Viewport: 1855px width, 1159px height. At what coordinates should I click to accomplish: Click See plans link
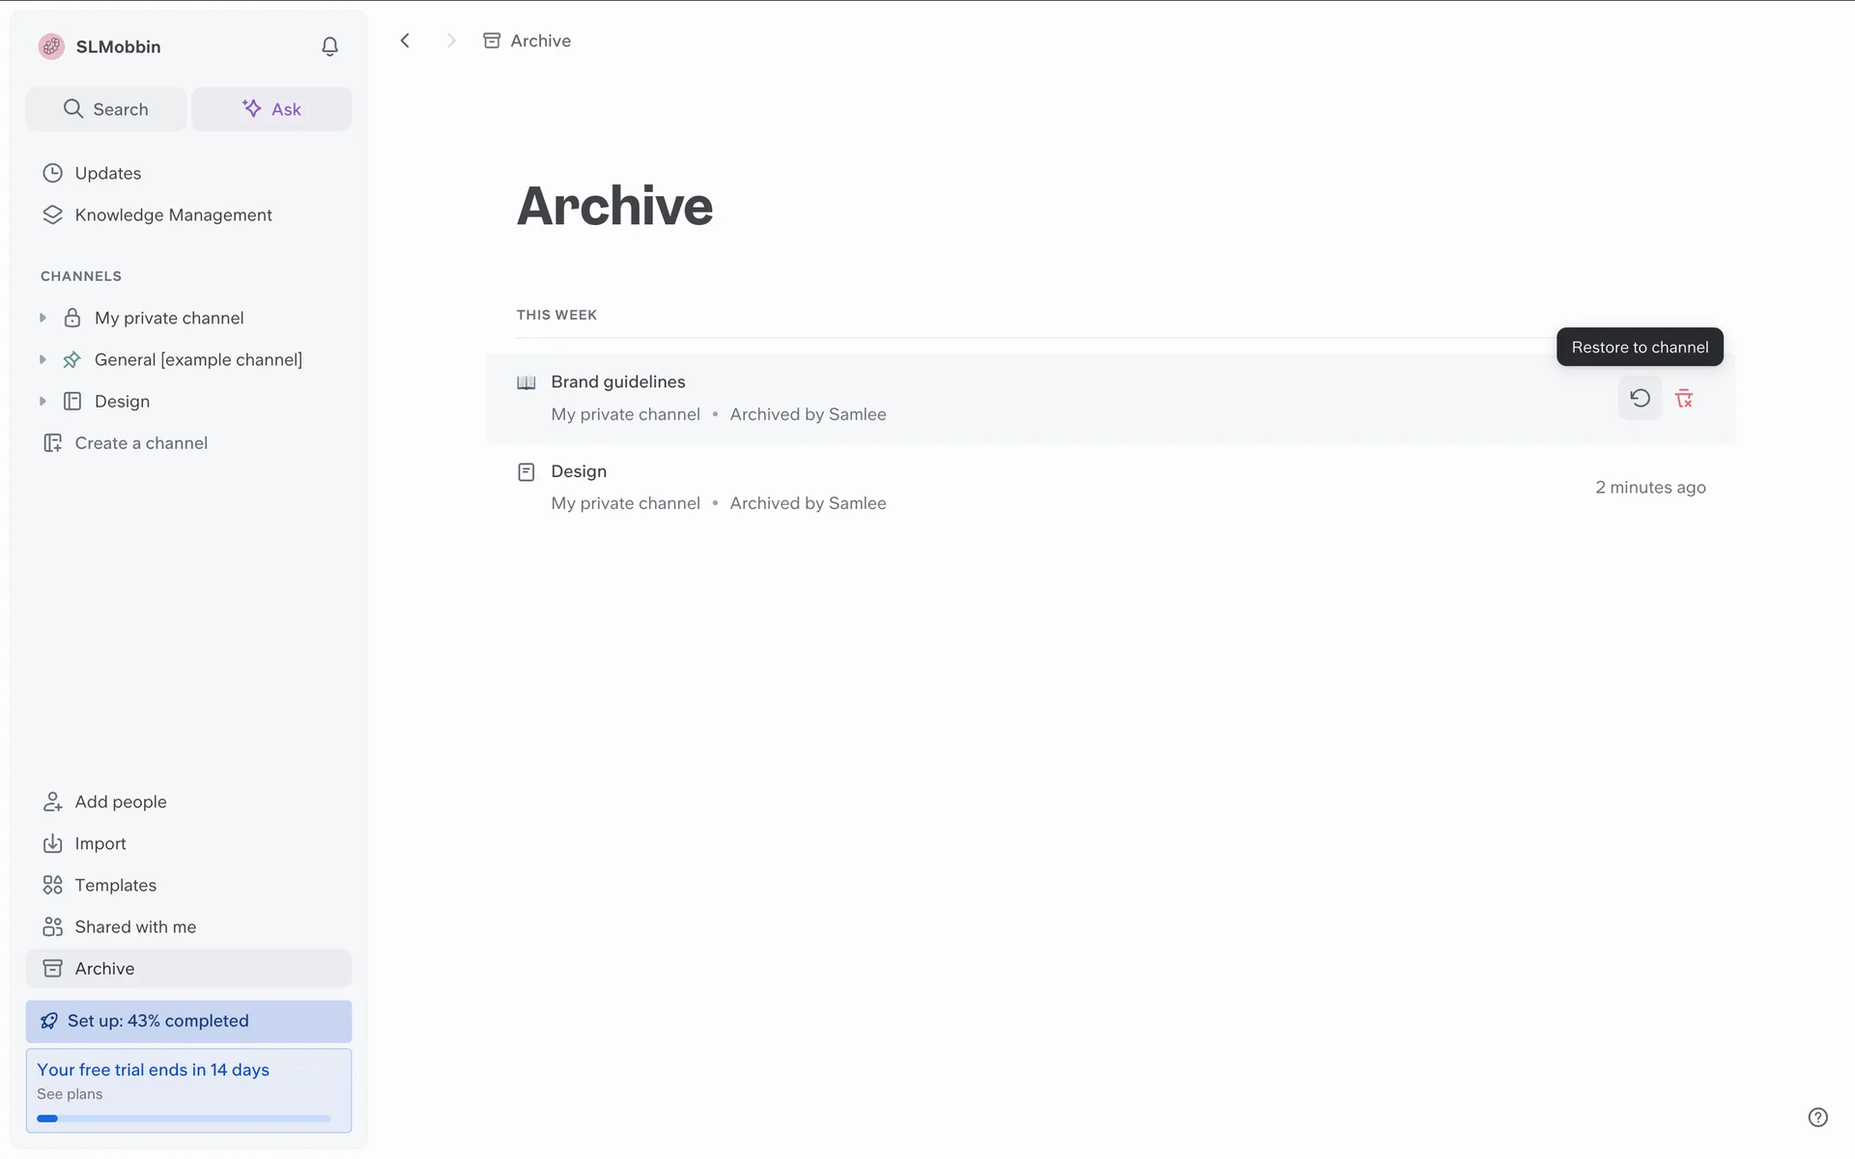click(x=70, y=1093)
